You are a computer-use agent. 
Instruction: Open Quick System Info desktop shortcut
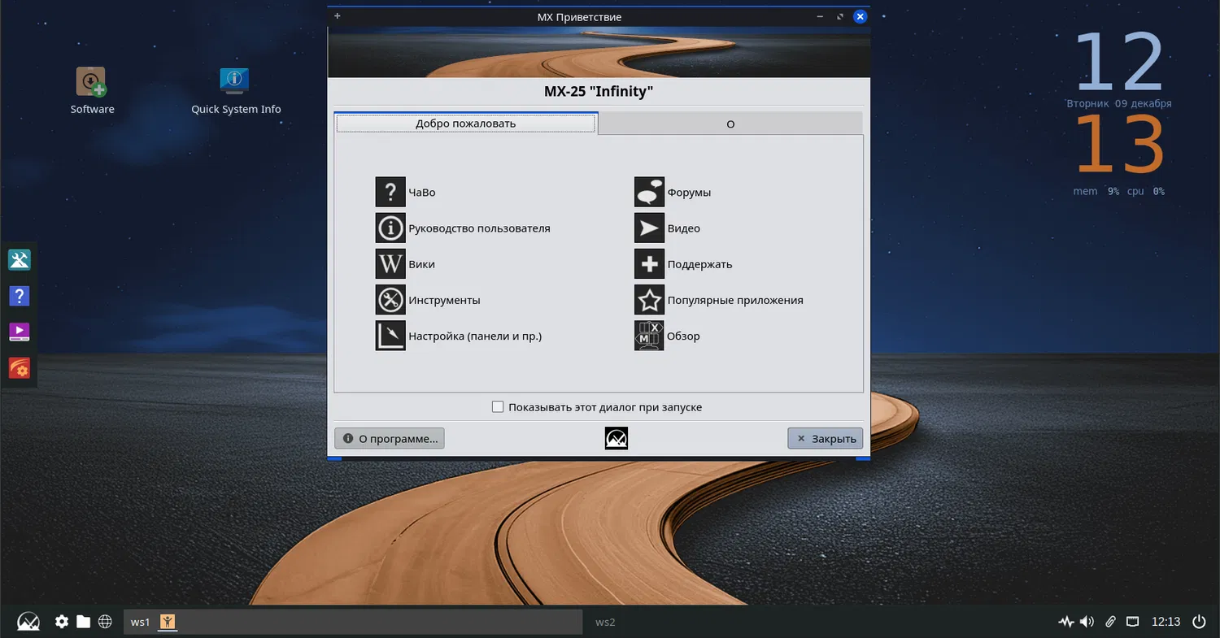coord(235,82)
